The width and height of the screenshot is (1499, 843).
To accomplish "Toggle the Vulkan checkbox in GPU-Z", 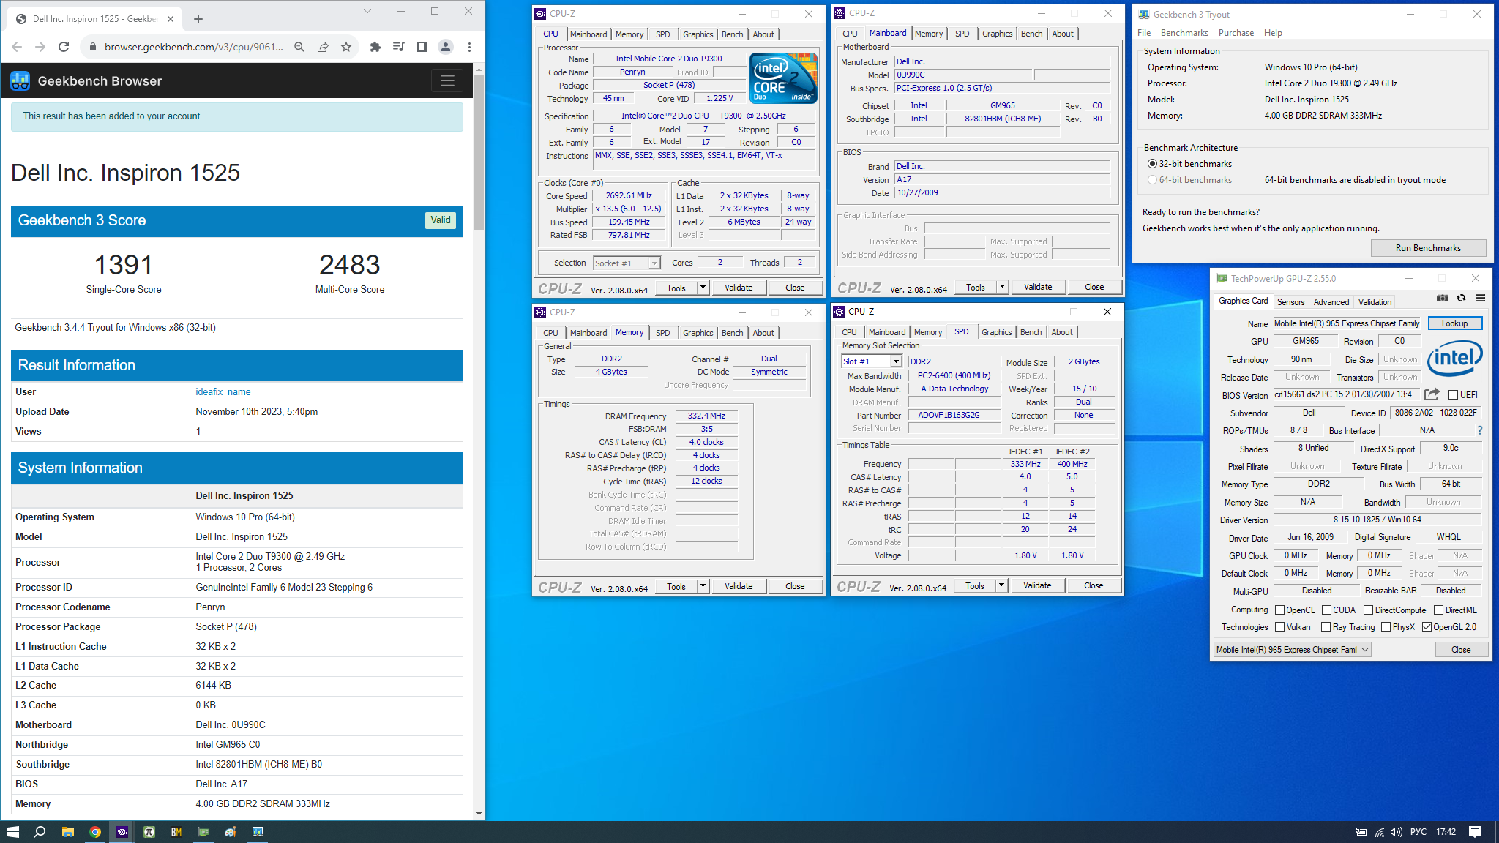I will tap(1280, 627).
